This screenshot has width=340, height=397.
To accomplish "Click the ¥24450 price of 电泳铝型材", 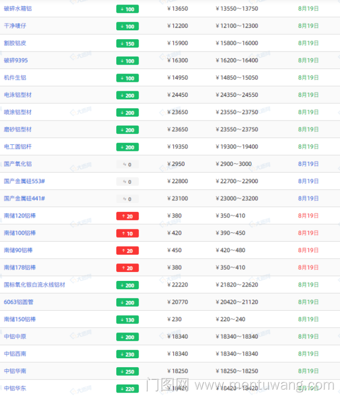I will pos(177,95).
